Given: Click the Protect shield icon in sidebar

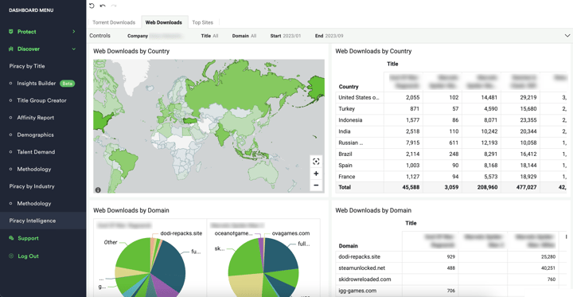Looking at the screenshot, I should [11, 32].
